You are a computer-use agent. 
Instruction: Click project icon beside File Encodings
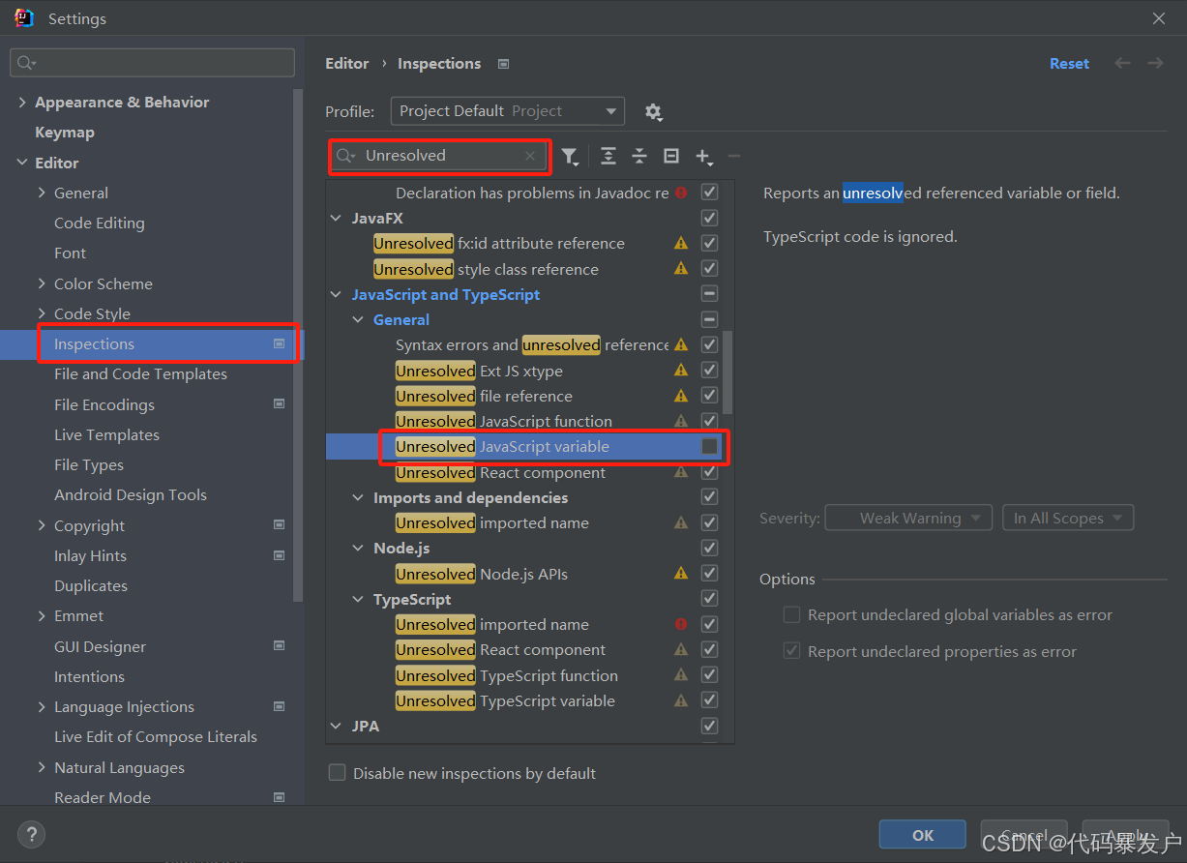280,404
